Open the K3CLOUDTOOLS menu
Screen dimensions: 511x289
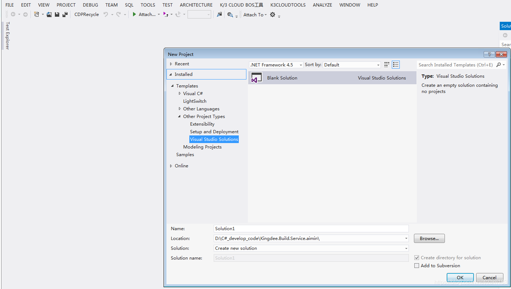click(x=288, y=5)
